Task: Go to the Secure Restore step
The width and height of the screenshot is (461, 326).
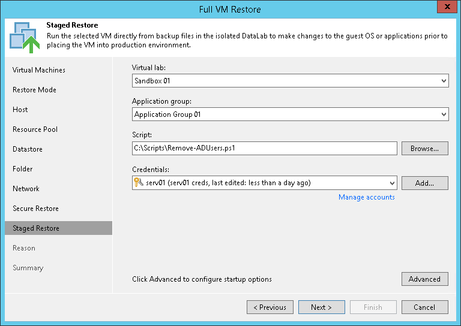Action: point(36,209)
